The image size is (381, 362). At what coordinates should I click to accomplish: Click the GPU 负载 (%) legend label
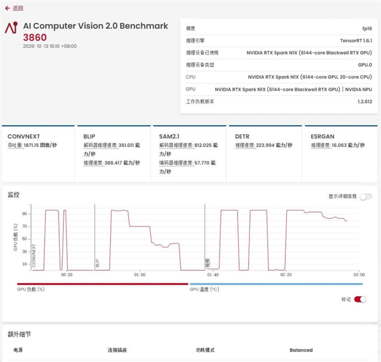coord(31,289)
